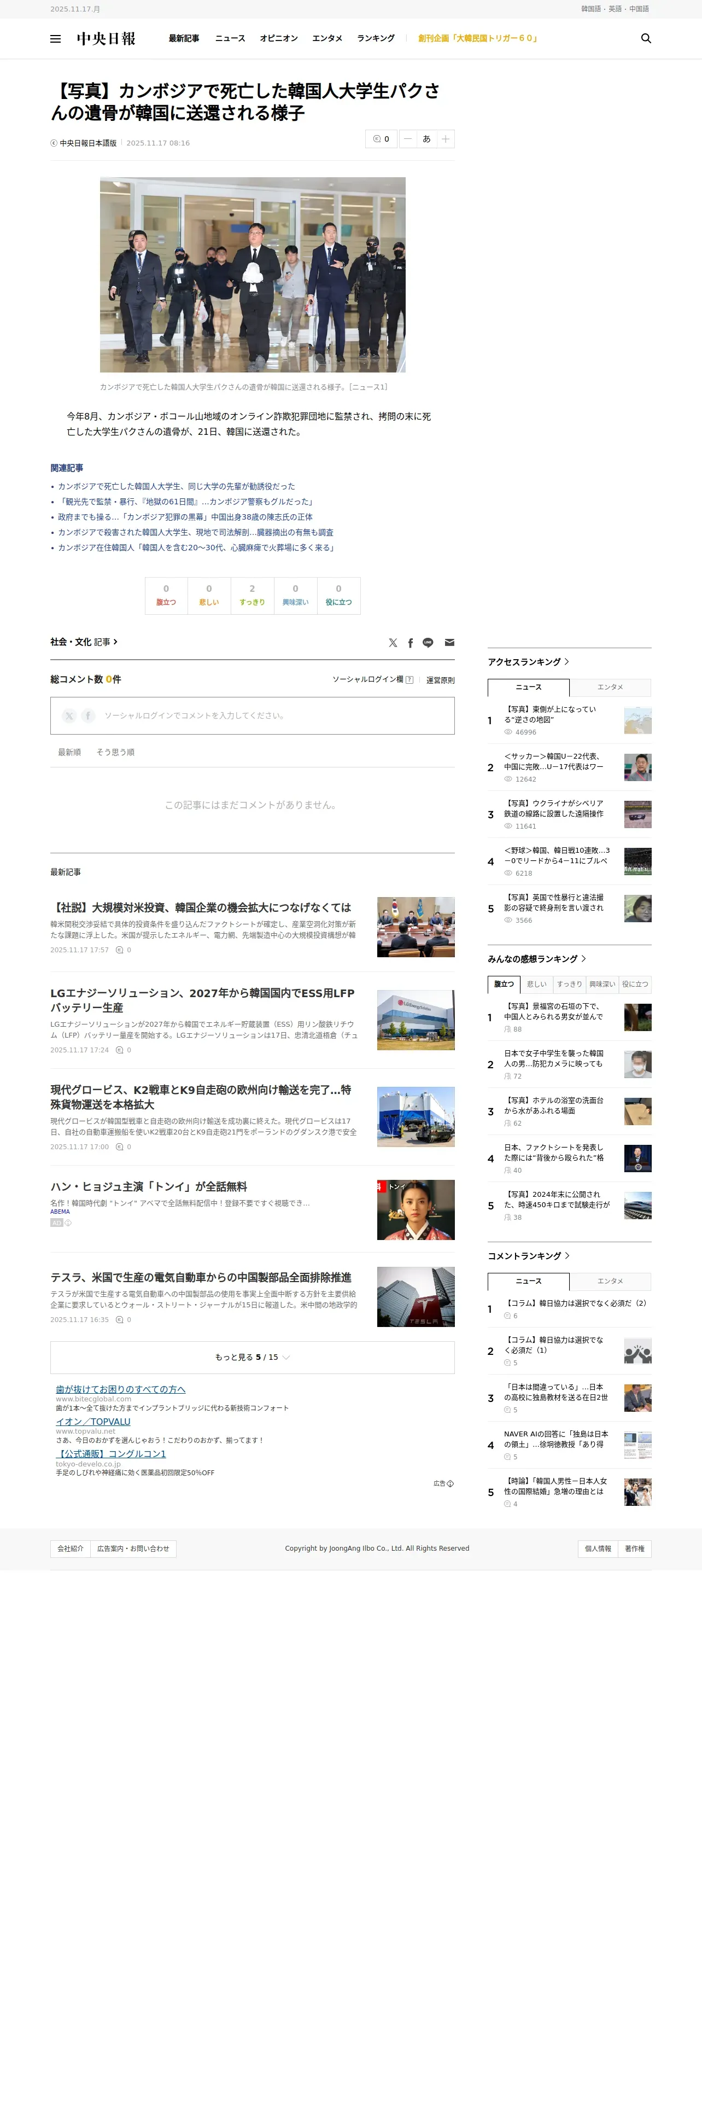Click X login icon in comment box
The image size is (702, 2107).
69,715
